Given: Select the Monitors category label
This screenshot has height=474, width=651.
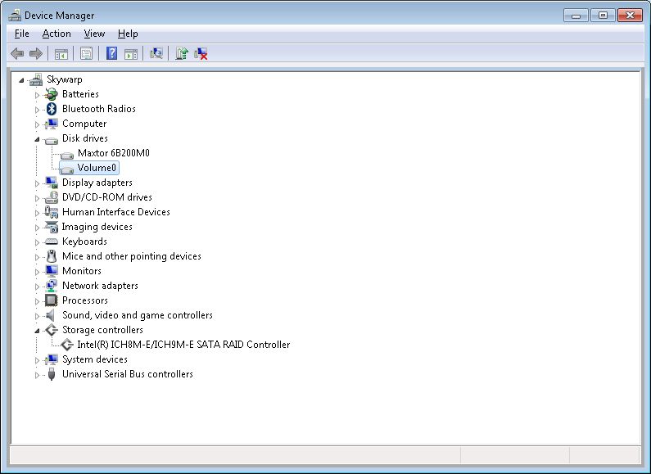Looking at the screenshot, I should click(x=82, y=271).
